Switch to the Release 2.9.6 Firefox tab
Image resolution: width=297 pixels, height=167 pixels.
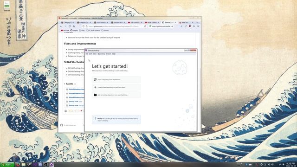[169, 22]
